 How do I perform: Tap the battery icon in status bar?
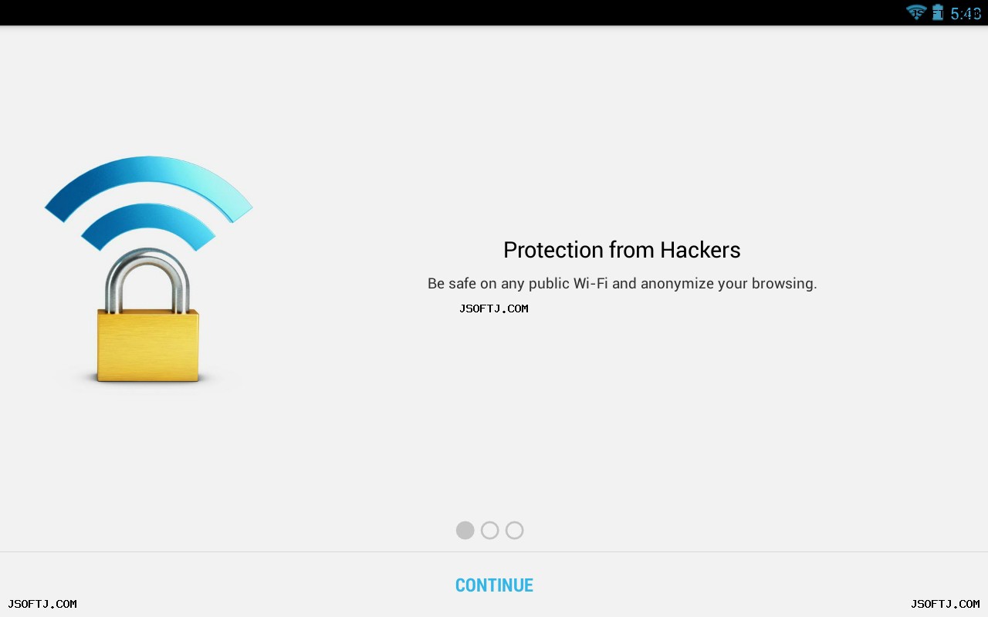(x=938, y=12)
